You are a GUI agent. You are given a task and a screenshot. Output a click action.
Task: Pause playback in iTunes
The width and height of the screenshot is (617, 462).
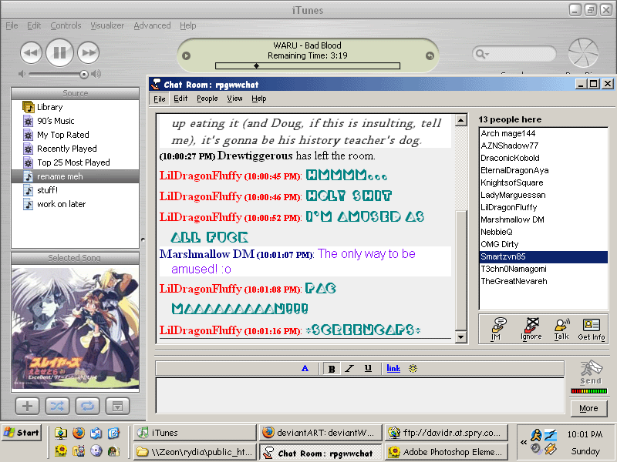point(59,52)
